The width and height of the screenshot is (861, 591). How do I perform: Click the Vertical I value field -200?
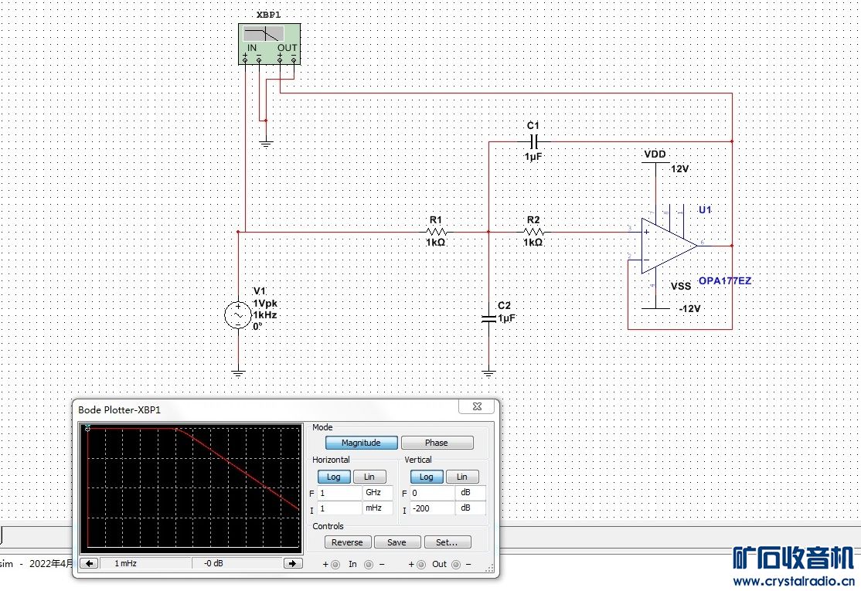coord(431,508)
